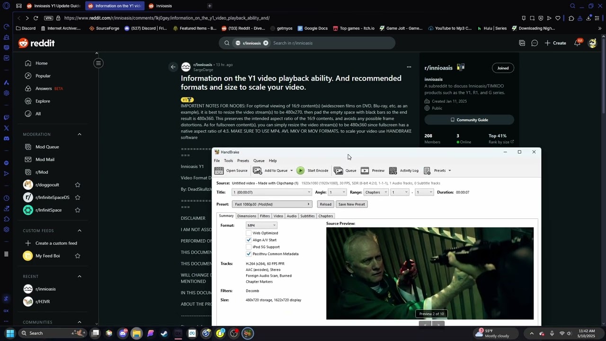
Task: Open the Presets menu in HandBrake's menu bar
Action: point(243,161)
